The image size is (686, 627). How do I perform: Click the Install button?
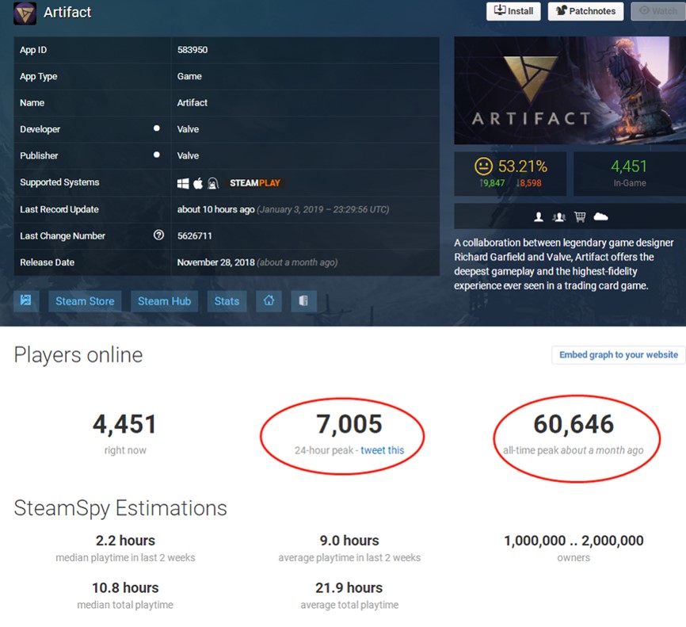[513, 11]
